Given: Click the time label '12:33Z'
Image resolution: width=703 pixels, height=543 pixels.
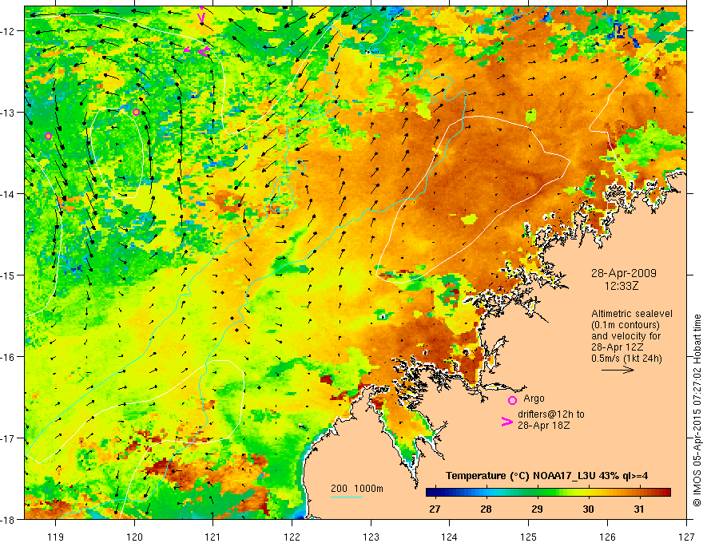Looking at the screenshot, I should coord(622,285).
